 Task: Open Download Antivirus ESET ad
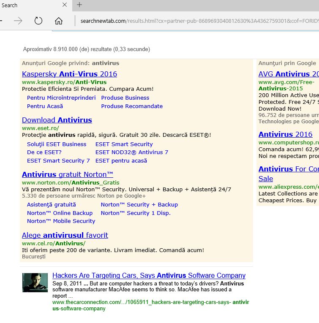pos(57,120)
